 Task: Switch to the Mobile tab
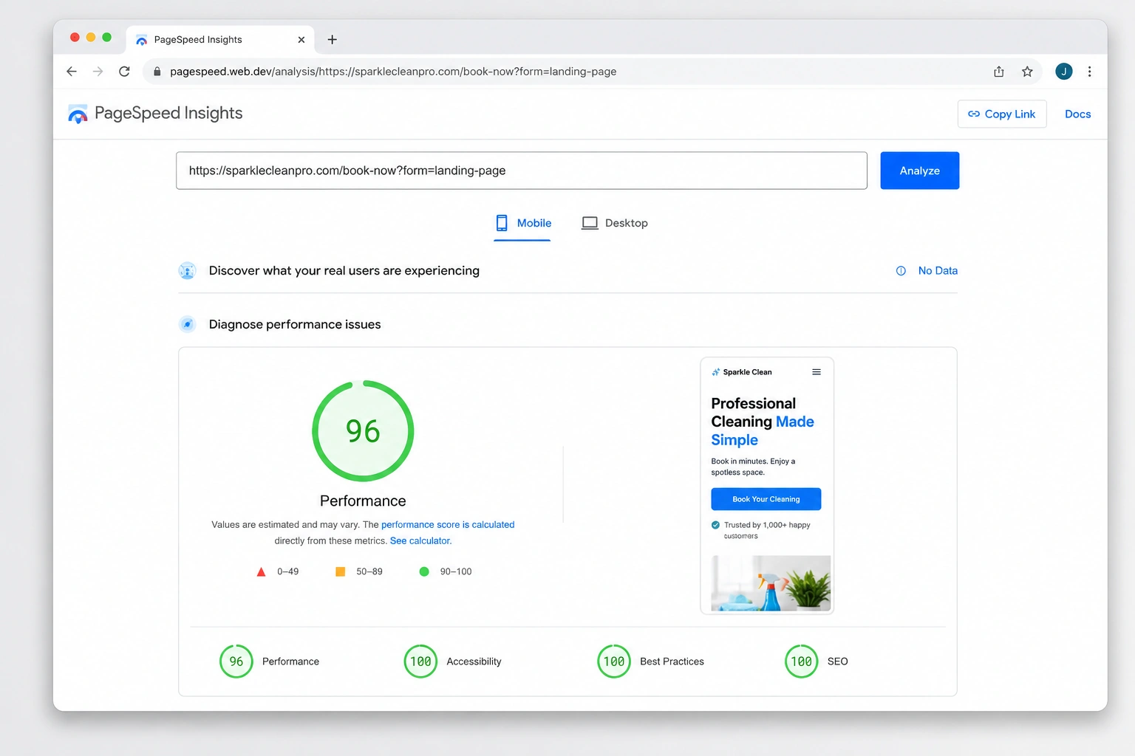(x=522, y=223)
